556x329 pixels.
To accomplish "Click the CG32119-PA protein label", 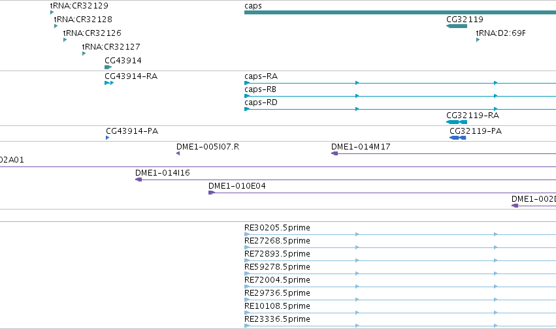I will pyautogui.click(x=476, y=131).
